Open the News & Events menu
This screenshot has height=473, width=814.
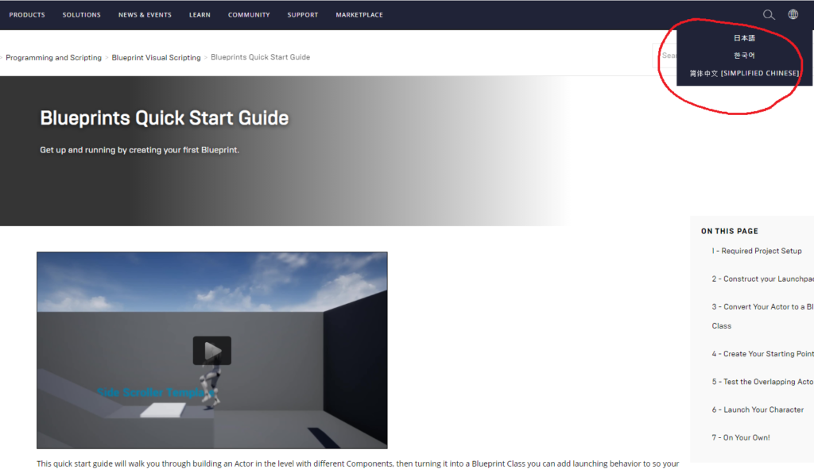(x=145, y=15)
